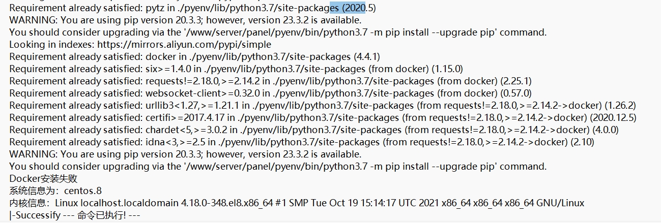Screen dimensions: 661x223
Task: Click the certifi version "(2020.12.5)"
Action: point(613,117)
